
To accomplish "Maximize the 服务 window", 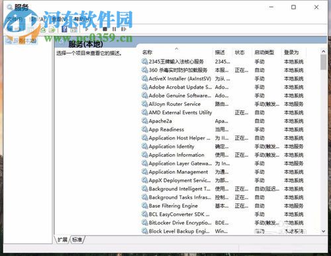I will pos(293,7).
